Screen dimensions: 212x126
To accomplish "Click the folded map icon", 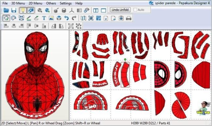I will [x=83, y=18].
